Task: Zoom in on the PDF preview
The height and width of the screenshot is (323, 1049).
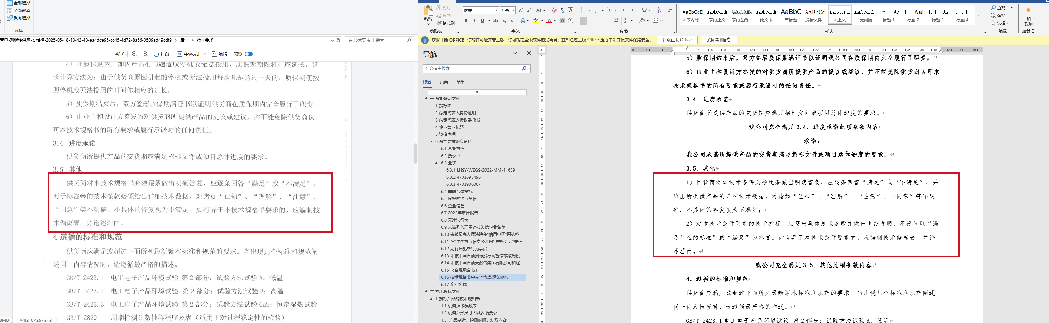Action: point(145,54)
